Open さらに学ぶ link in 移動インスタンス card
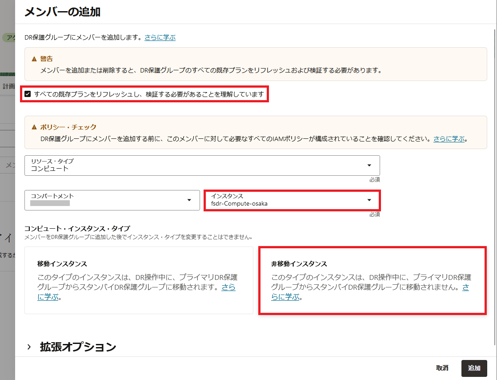This screenshot has height=380, width=497. [228, 287]
